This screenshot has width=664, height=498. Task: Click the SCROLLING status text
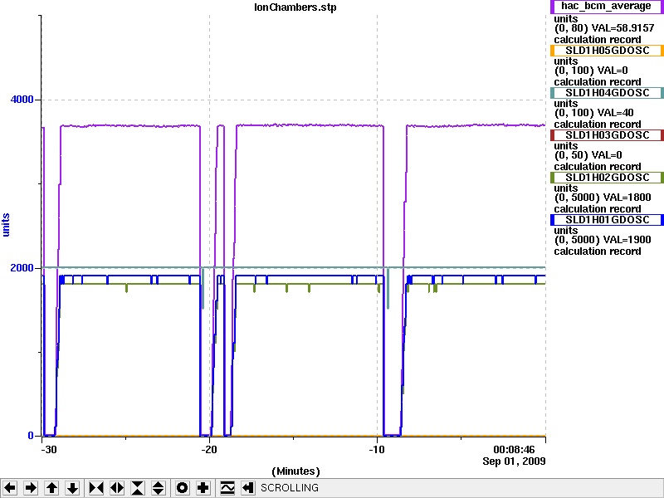[290, 488]
